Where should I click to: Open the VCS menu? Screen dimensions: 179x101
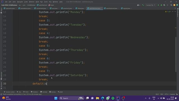point(50,2)
